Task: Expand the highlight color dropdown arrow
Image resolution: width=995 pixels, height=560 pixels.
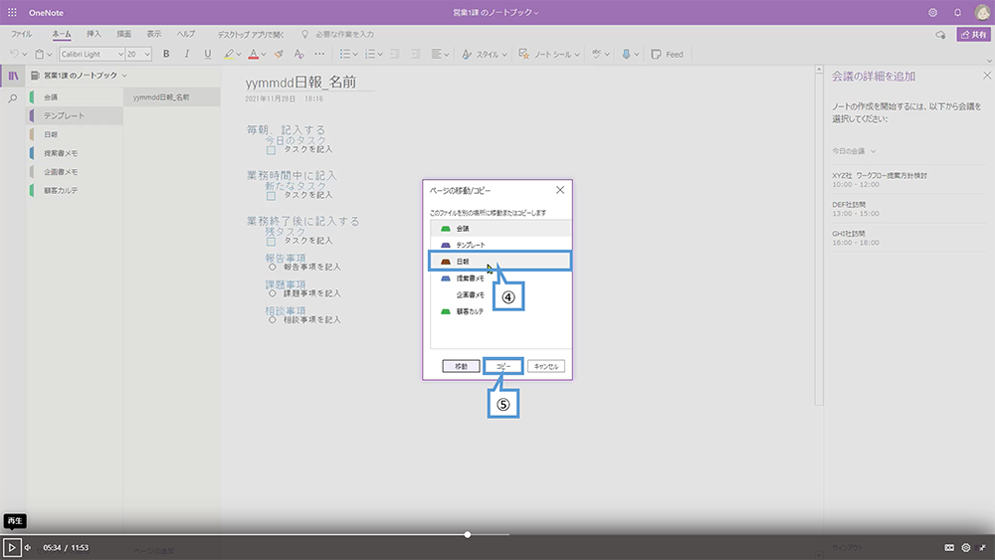Action: coord(239,55)
